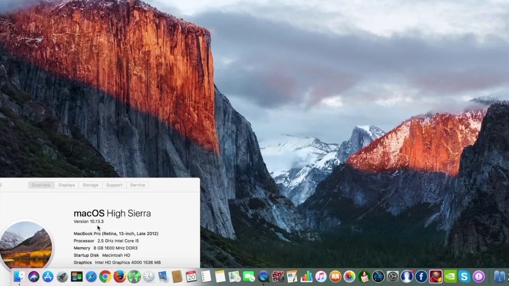Open Finder from the Dock
509x286 pixels.
point(19,276)
